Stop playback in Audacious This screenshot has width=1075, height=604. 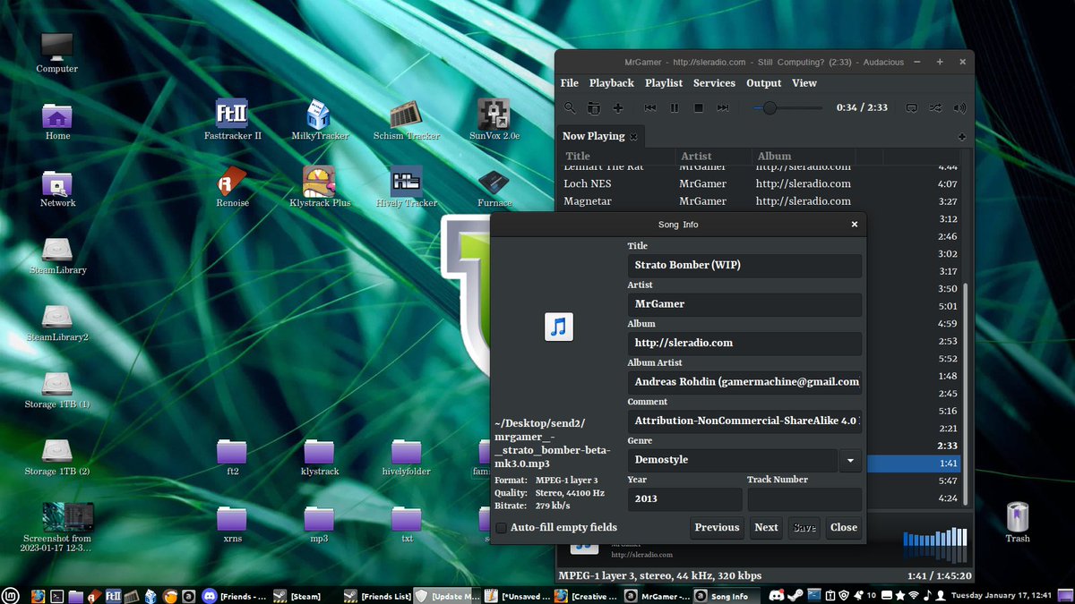699,107
